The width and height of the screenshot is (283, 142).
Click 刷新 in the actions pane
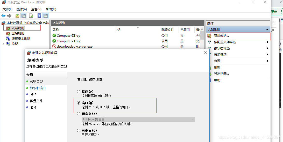(217, 68)
